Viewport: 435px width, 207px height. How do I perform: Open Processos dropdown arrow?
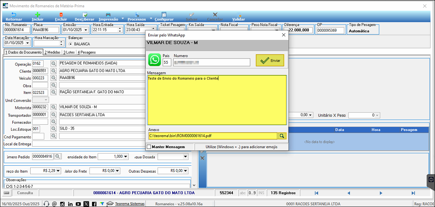151,18
